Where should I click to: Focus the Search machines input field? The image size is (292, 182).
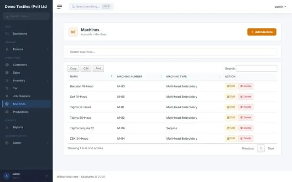click(172, 52)
